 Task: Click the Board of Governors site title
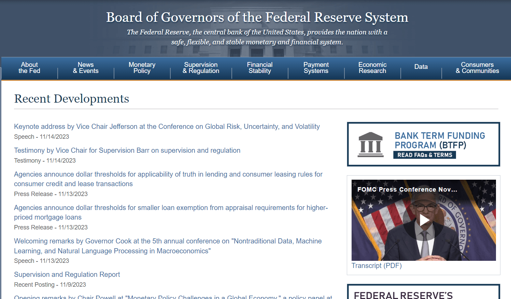(x=257, y=17)
